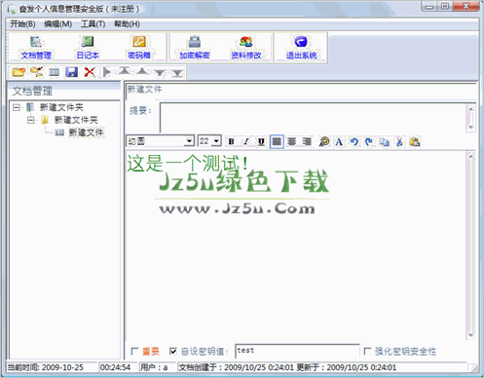Click the summary field scrollbar up arrow
Screen dimensions: 484x378
coord(470,108)
